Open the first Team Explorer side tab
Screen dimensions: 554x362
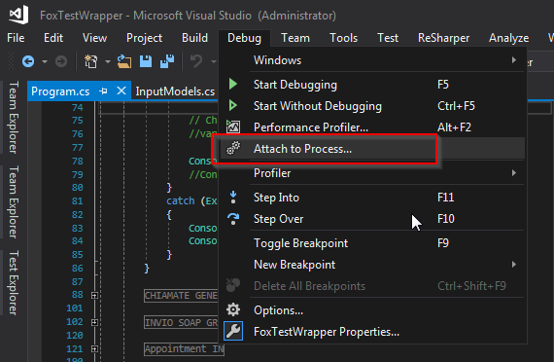[13, 117]
